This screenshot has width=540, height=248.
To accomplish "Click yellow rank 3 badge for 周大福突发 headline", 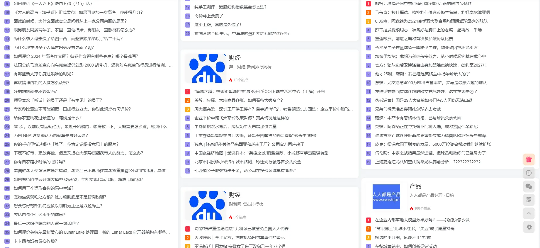I will tap(188, 109).
